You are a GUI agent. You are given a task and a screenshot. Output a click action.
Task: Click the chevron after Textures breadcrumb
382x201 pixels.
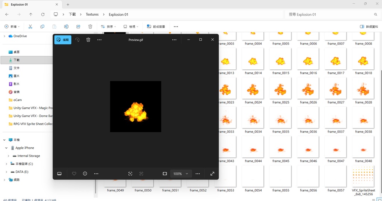click(104, 15)
